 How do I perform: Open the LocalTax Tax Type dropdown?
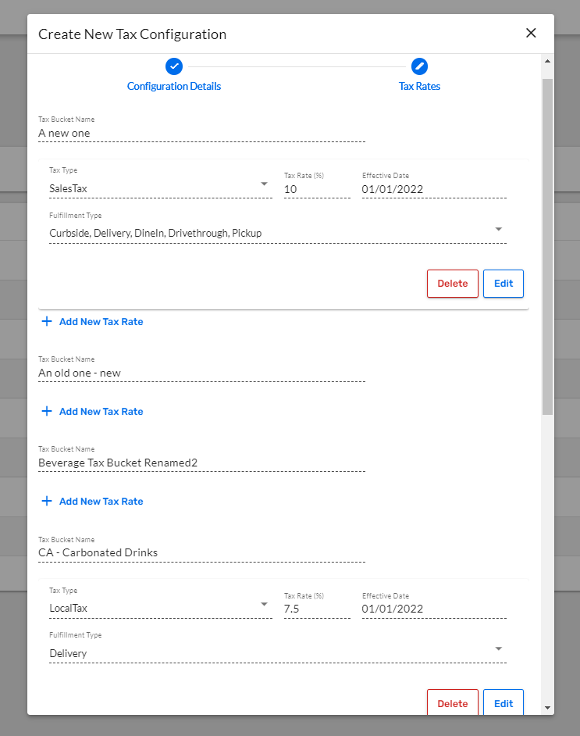pyautogui.click(x=161, y=608)
